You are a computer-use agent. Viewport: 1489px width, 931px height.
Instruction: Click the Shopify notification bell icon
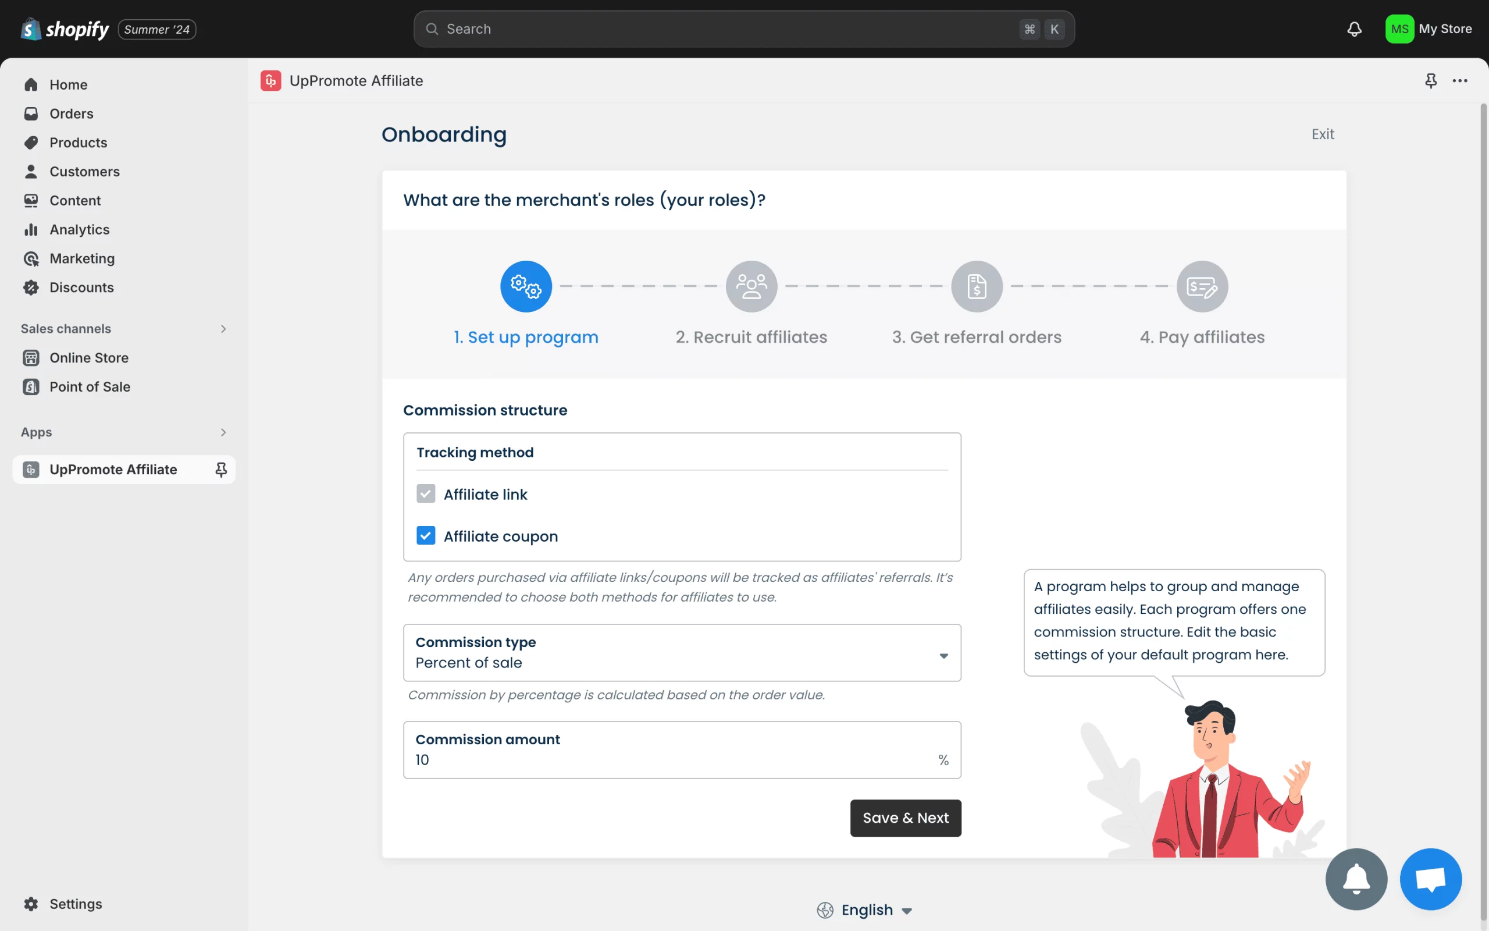[x=1354, y=29]
